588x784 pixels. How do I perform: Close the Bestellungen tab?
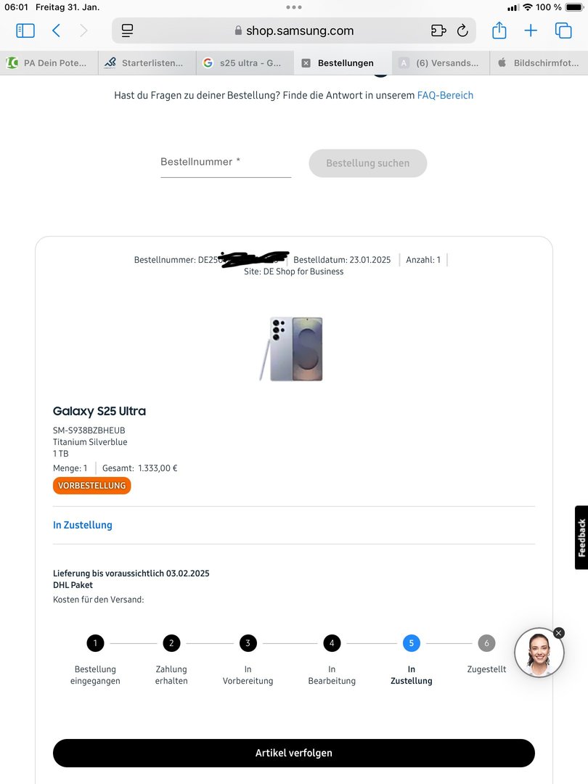306,63
